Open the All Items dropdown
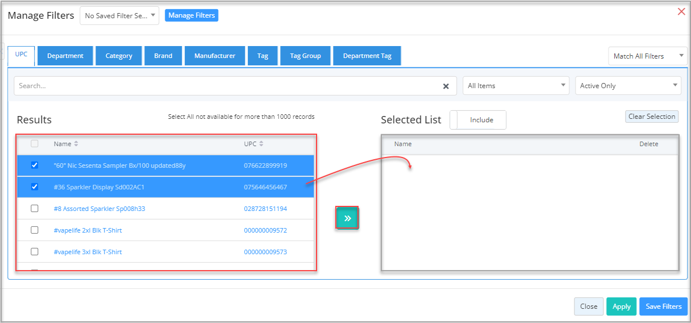Viewport: 691px width, 323px height. tap(516, 86)
